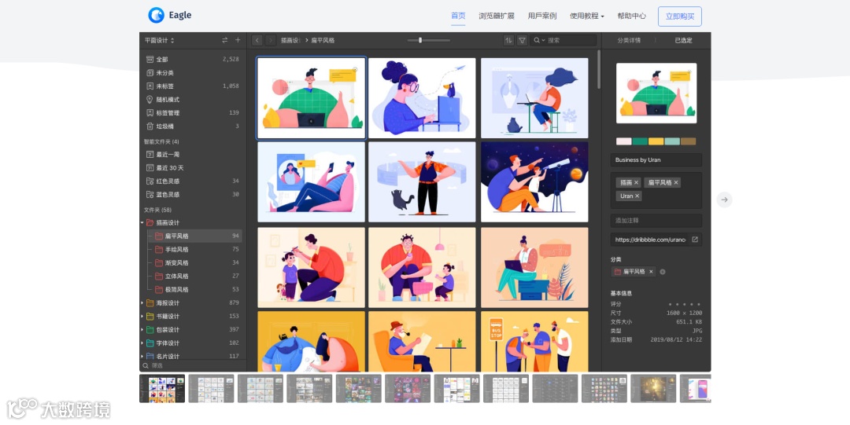Select 全部 in the sidebar

(x=193, y=59)
